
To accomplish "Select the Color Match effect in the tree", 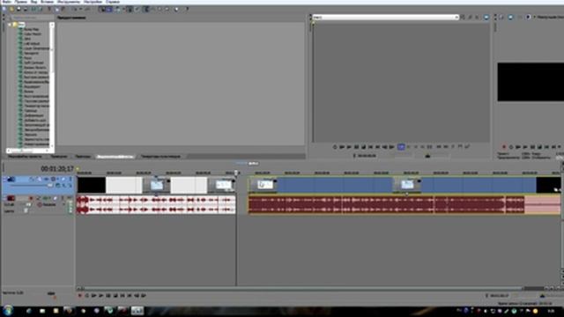I will coord(33,33).
